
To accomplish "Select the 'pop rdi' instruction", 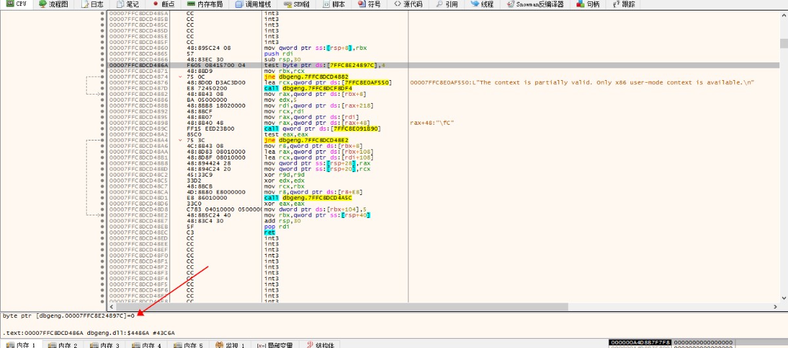I will 276,227.
